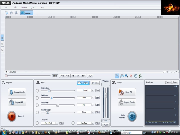Click the timeline zoom out minus button
The image size is (180, 135).
click(x=173, y=72)
